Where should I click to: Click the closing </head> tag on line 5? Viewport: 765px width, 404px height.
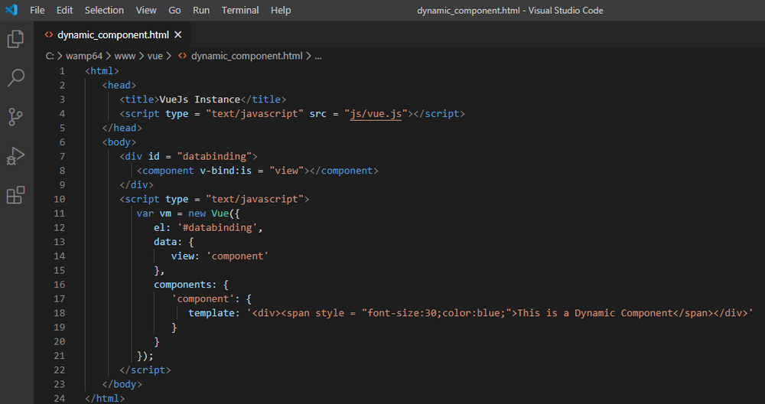122,128
